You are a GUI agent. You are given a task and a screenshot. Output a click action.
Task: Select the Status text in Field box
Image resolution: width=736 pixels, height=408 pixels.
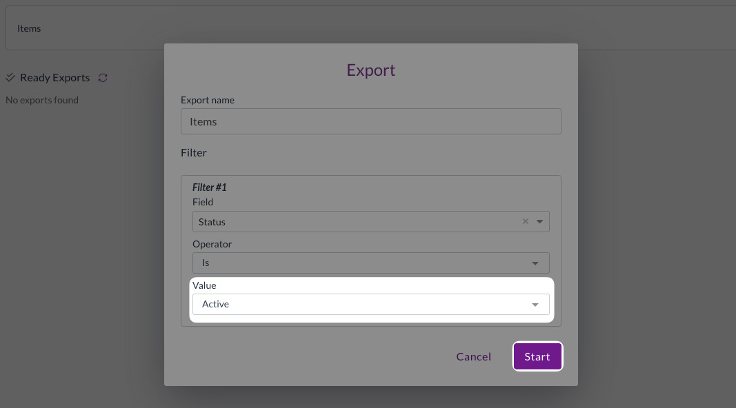point(212,222)
